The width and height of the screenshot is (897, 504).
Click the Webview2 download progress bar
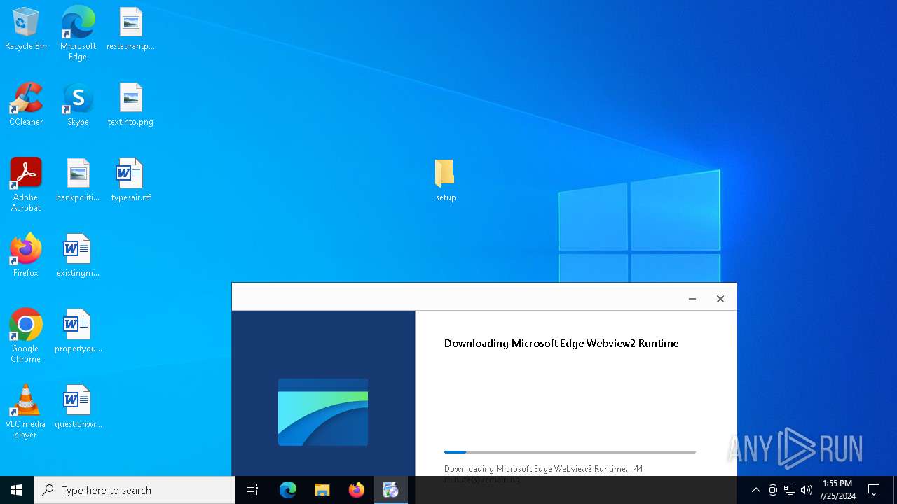570,452
